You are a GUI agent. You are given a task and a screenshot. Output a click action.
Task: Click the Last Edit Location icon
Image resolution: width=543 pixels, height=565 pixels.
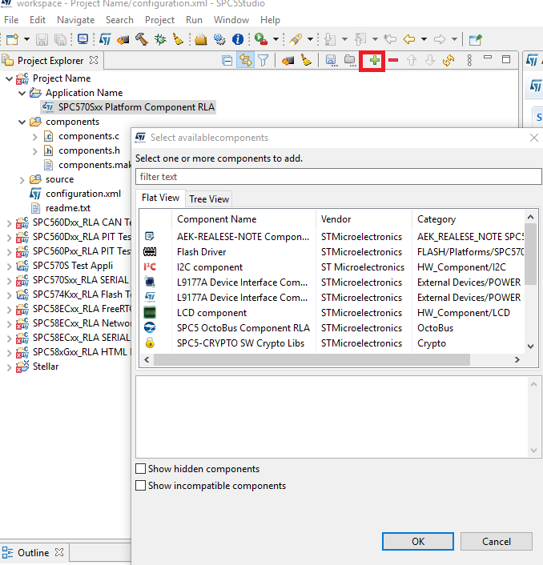coord(390,39)
